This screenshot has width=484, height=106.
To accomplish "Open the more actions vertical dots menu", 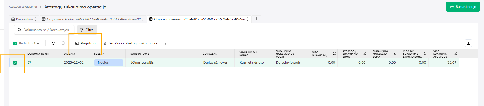I will coord(165,43).
